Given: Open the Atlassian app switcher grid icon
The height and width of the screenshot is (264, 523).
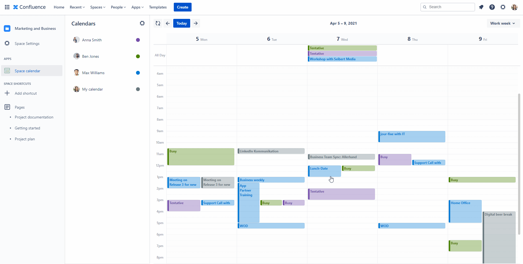Looking at the screenshot, I should pyautogui.click(x=7, y=7).
